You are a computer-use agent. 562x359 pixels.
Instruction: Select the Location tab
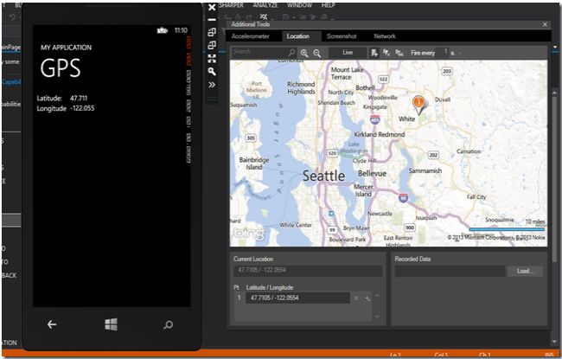(x=297, y=36)
